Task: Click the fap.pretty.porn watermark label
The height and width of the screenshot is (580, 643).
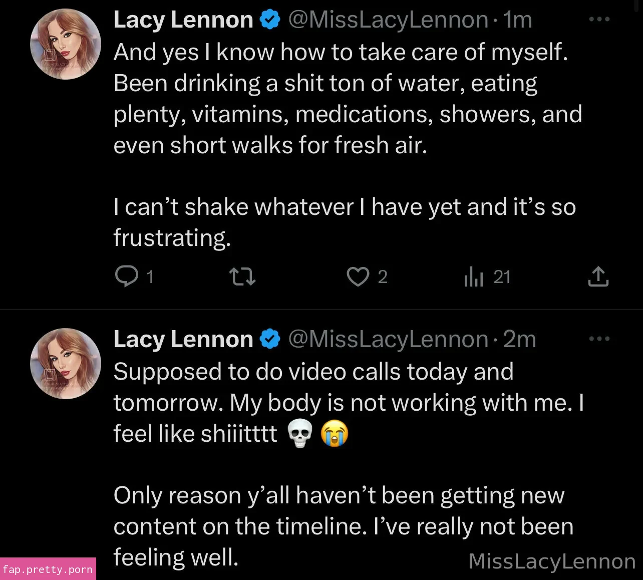Action: coord(48,569)
